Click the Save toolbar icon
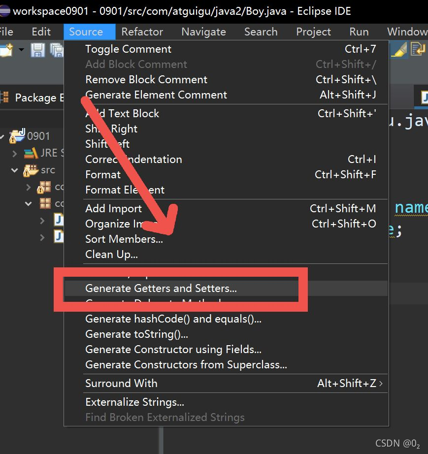 point(38,49)
